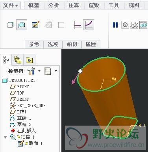Open the 属性 panel tab
Image resolution: width=148 pixels, height=152 pixels.
[91, 44]
